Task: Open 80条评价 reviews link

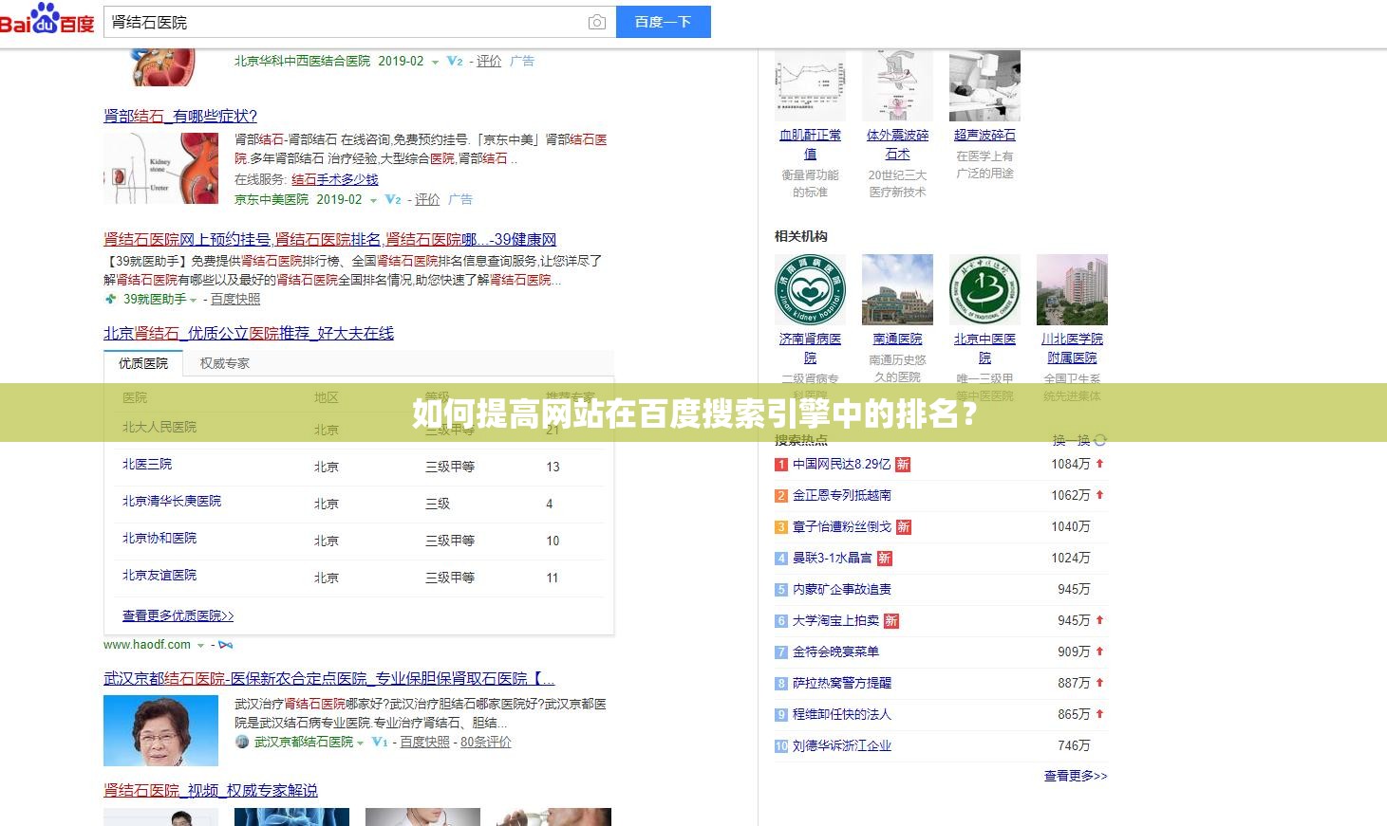Action: (486, 742)
